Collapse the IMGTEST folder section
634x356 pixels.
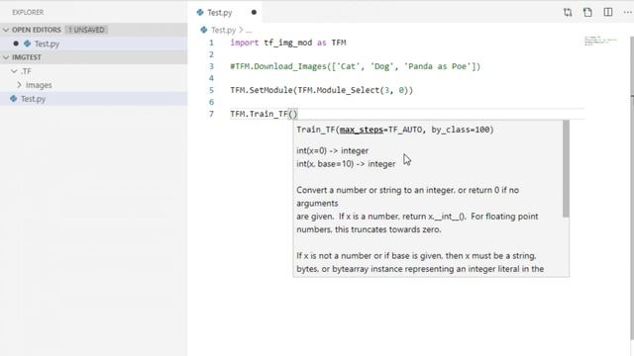click(6, 57)
